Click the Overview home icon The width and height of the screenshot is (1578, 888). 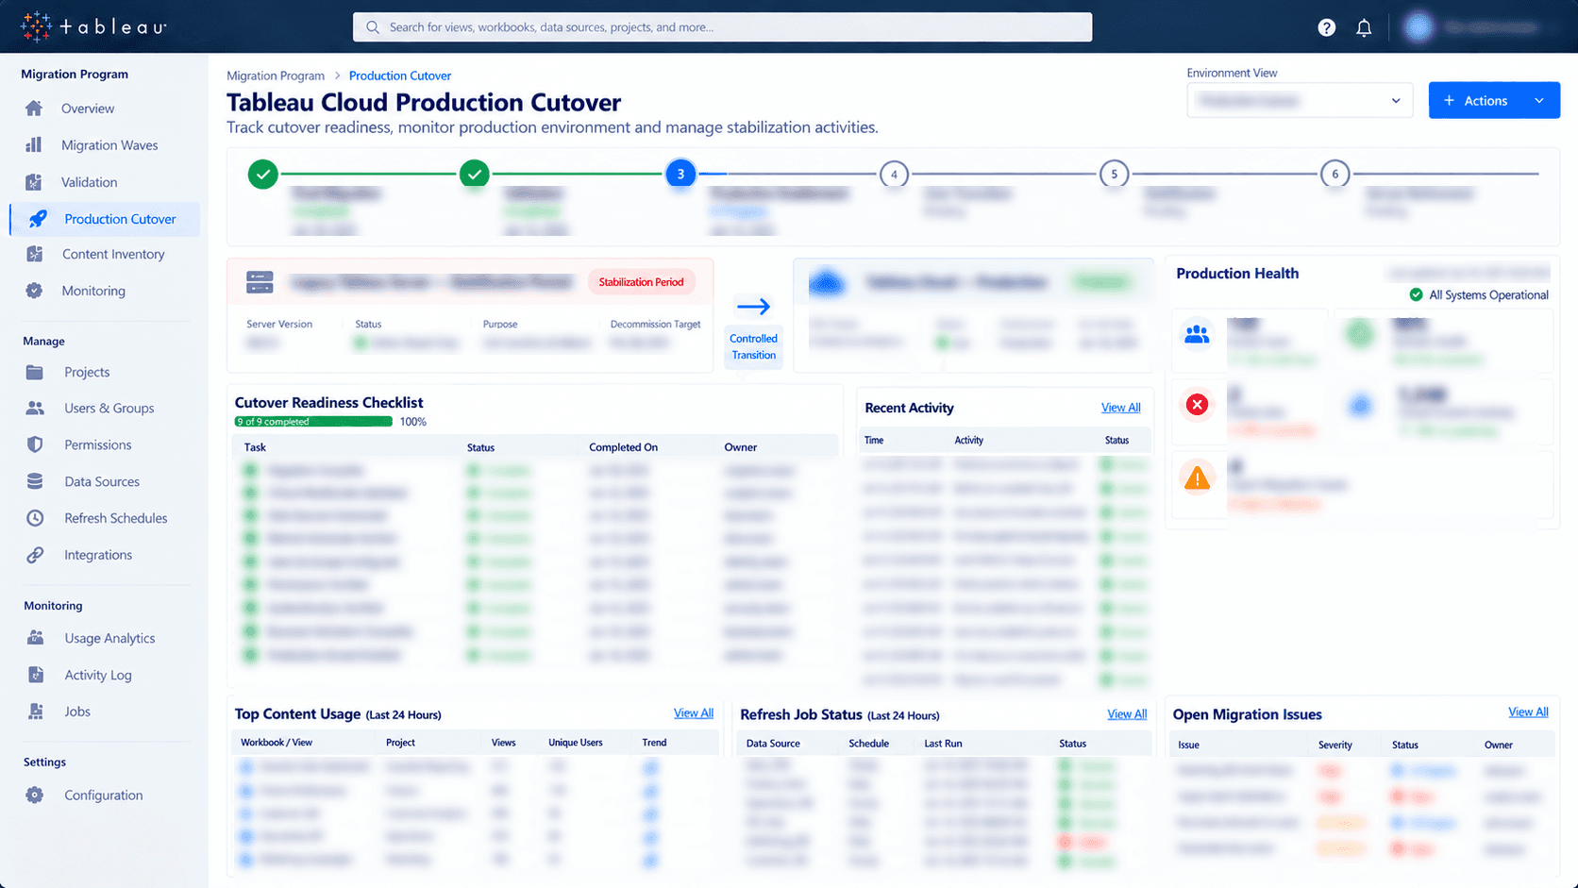[x=34, y=108]
